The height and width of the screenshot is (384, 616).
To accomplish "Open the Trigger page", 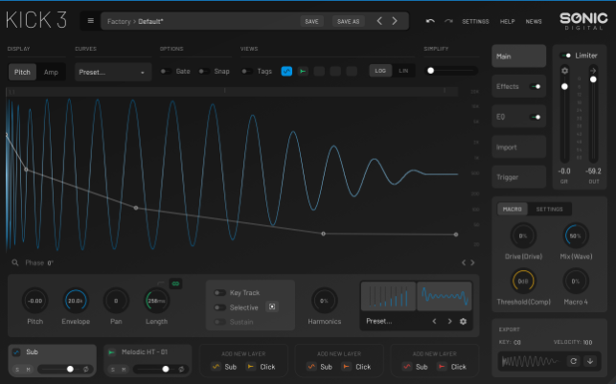I will (x=519, y=177).
